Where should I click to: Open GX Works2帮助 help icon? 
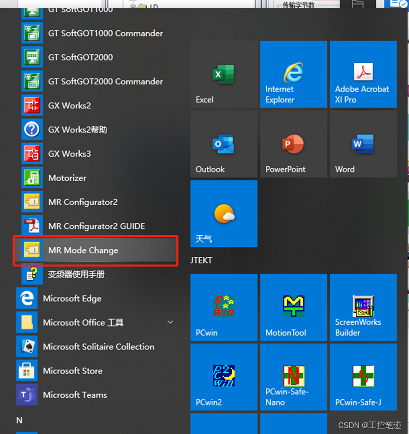32,129
